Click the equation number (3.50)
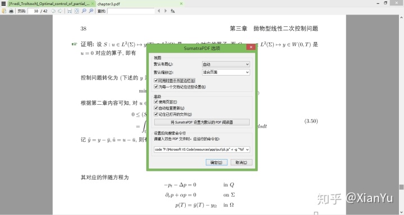The height and width of the screenshot is (215, 404). (311, 121)
